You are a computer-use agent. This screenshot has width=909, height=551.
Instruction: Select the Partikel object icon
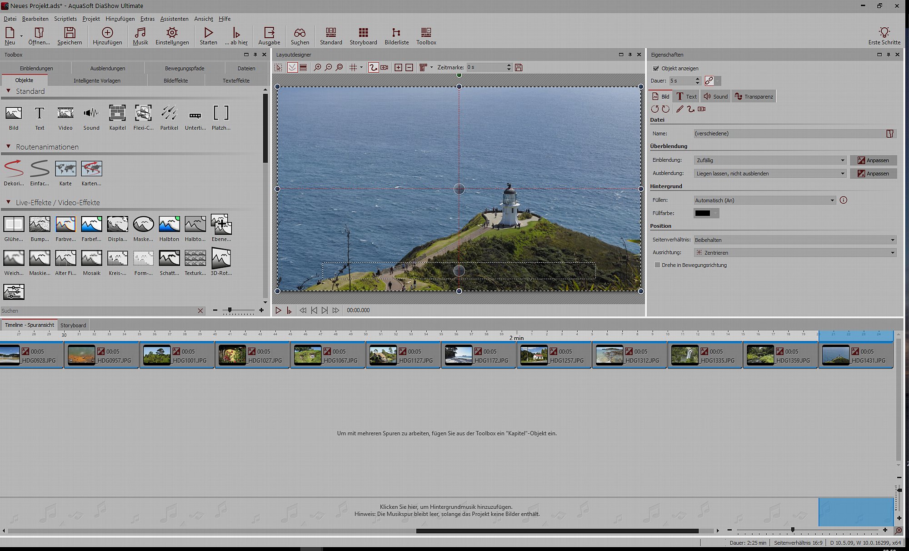point(169,113)
